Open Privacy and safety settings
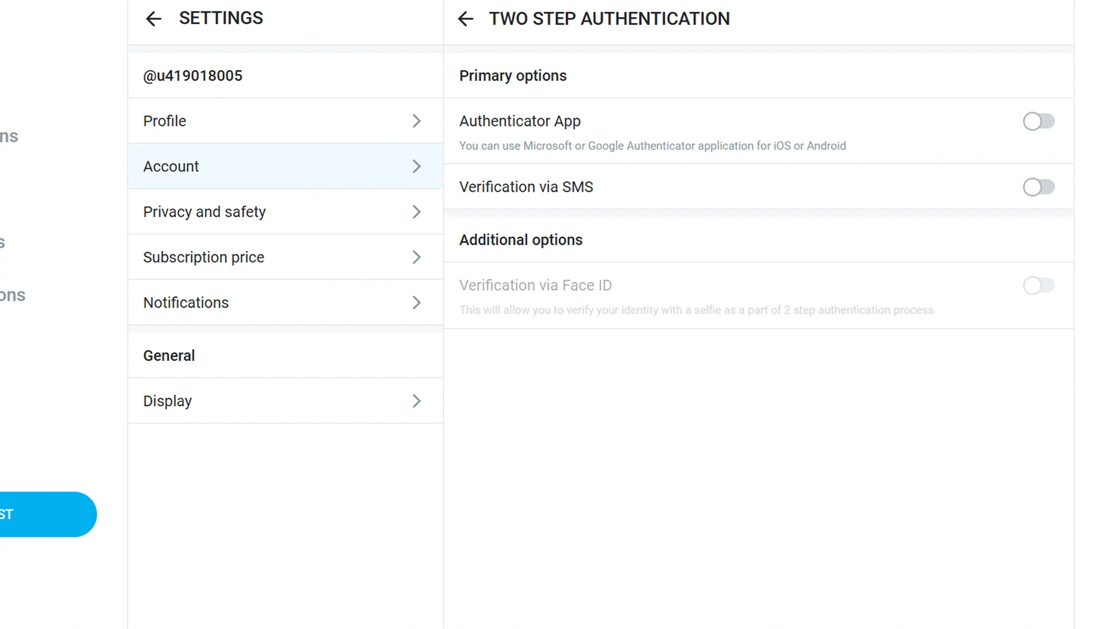The image size is (1099, 629). pyautogui.click(x=285, y=212)
